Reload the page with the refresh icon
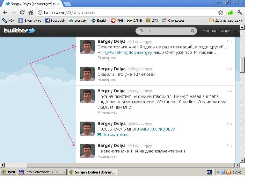 22,12
